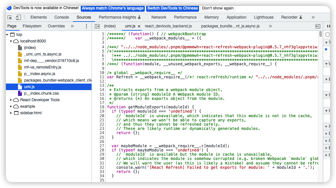Activate the inspect element picker icon
The height and width of the screenshot is (188, 336).
tap(10, 17)
